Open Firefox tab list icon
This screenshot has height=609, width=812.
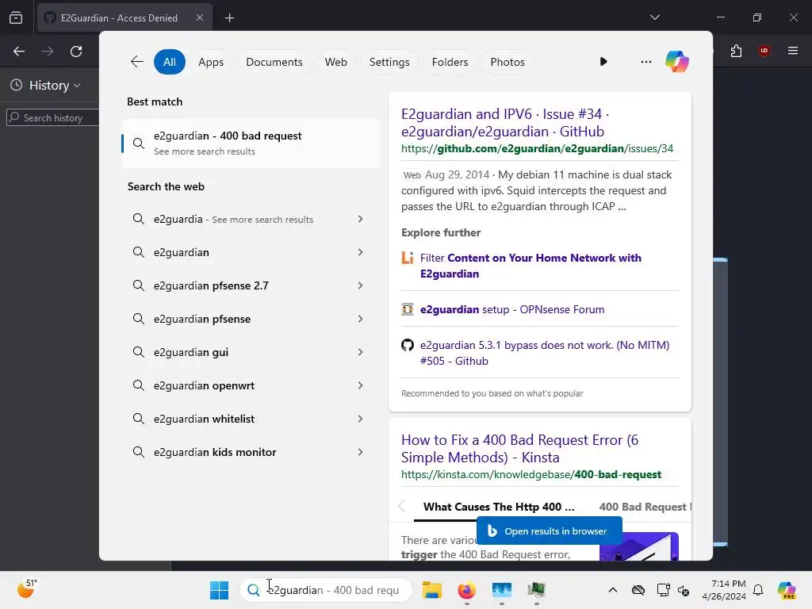pos(16,17)
